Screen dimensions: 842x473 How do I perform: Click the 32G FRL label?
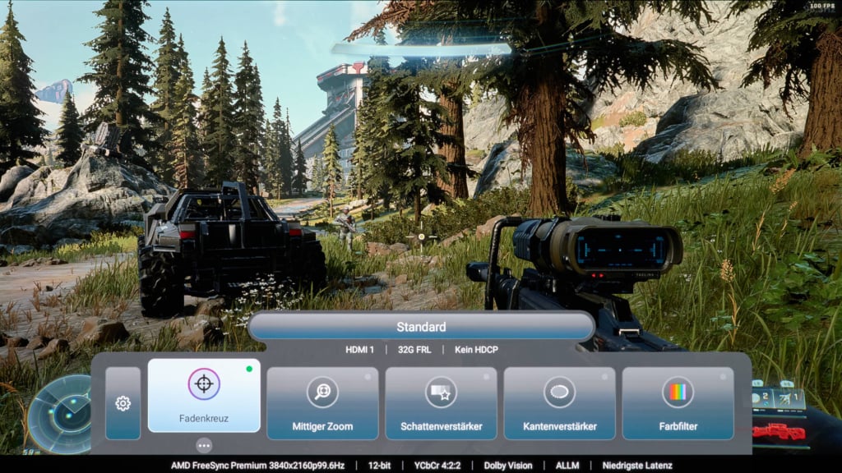point(414,350)
